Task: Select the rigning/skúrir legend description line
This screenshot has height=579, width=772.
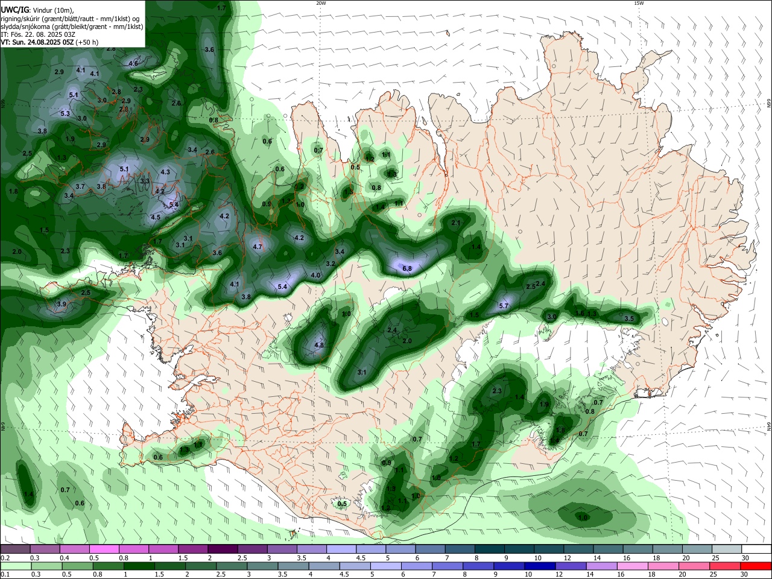Action: 71,18
